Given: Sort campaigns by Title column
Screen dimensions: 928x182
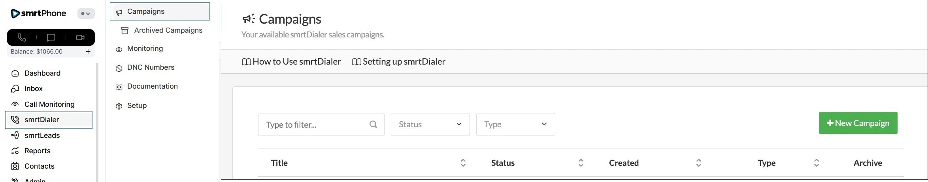Looking at the screenshot, I should tap(463, 163).
